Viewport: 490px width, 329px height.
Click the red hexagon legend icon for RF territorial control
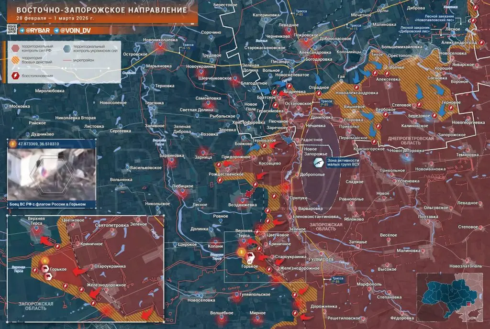pos(16,48)
